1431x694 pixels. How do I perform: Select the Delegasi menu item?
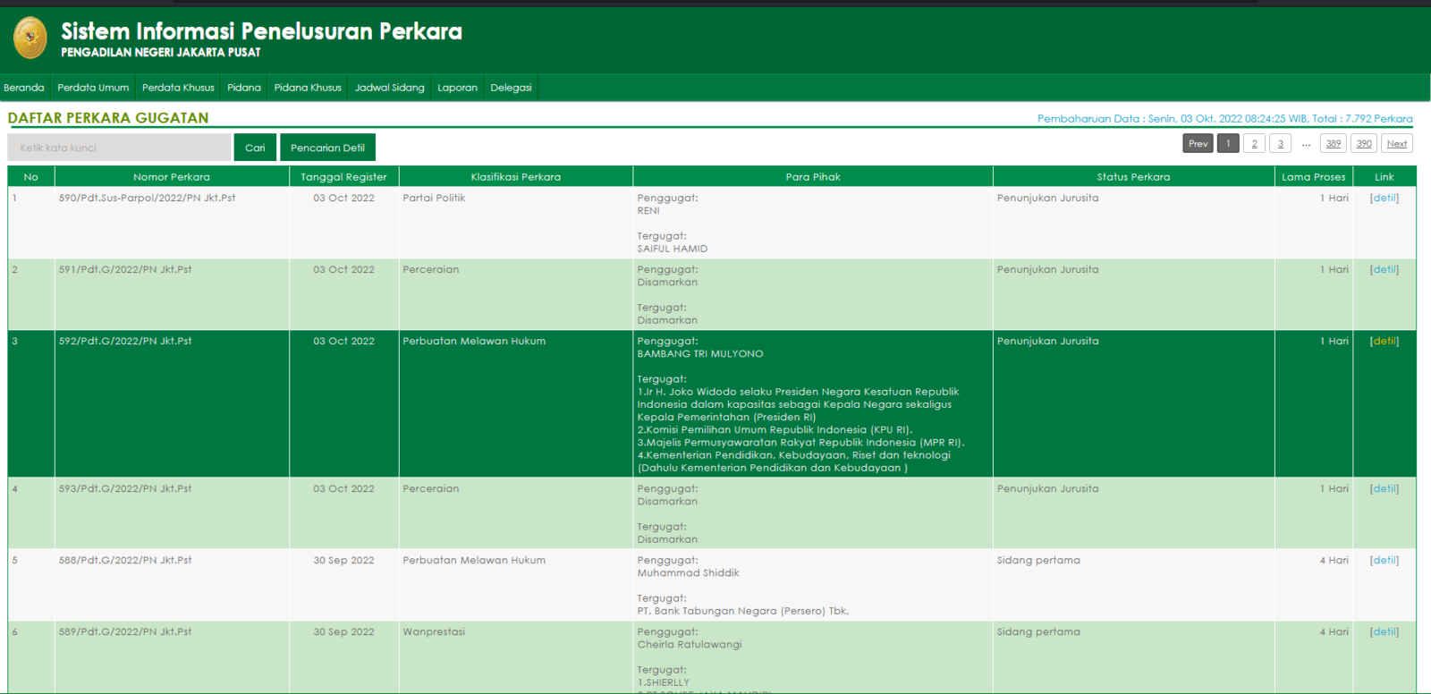511,88
